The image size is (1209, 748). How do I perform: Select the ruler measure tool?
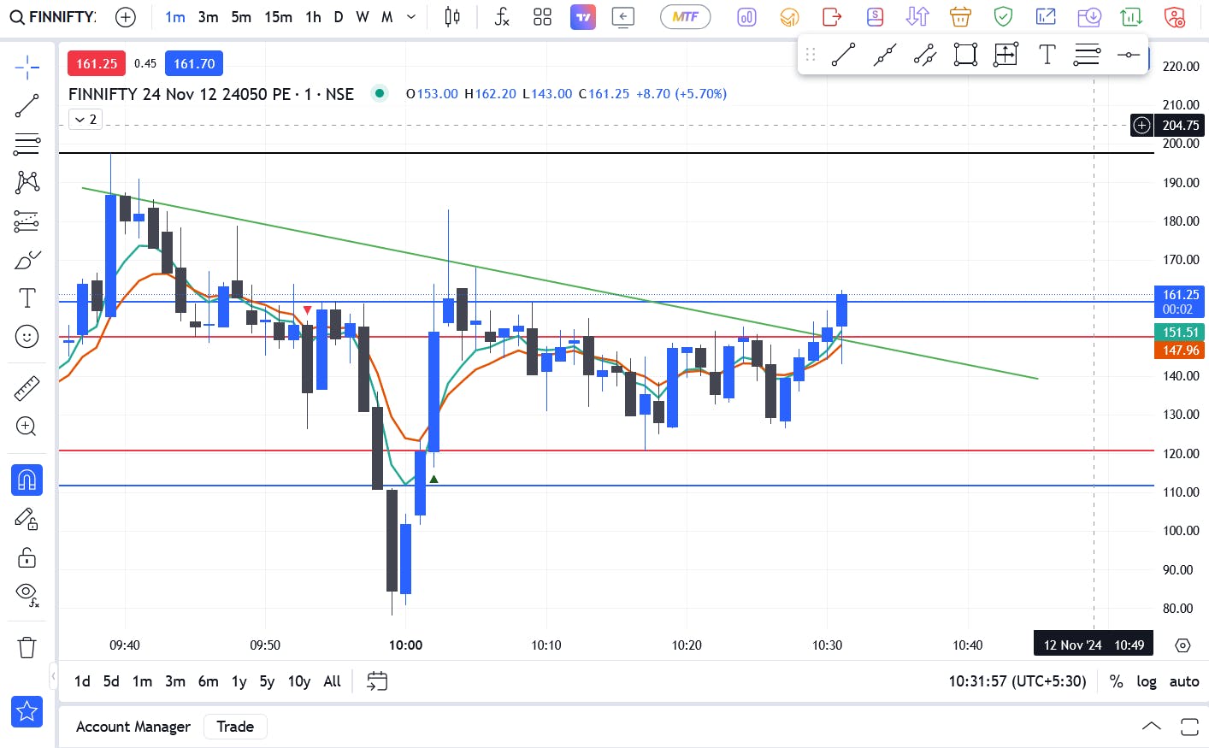tap(27, 388)
